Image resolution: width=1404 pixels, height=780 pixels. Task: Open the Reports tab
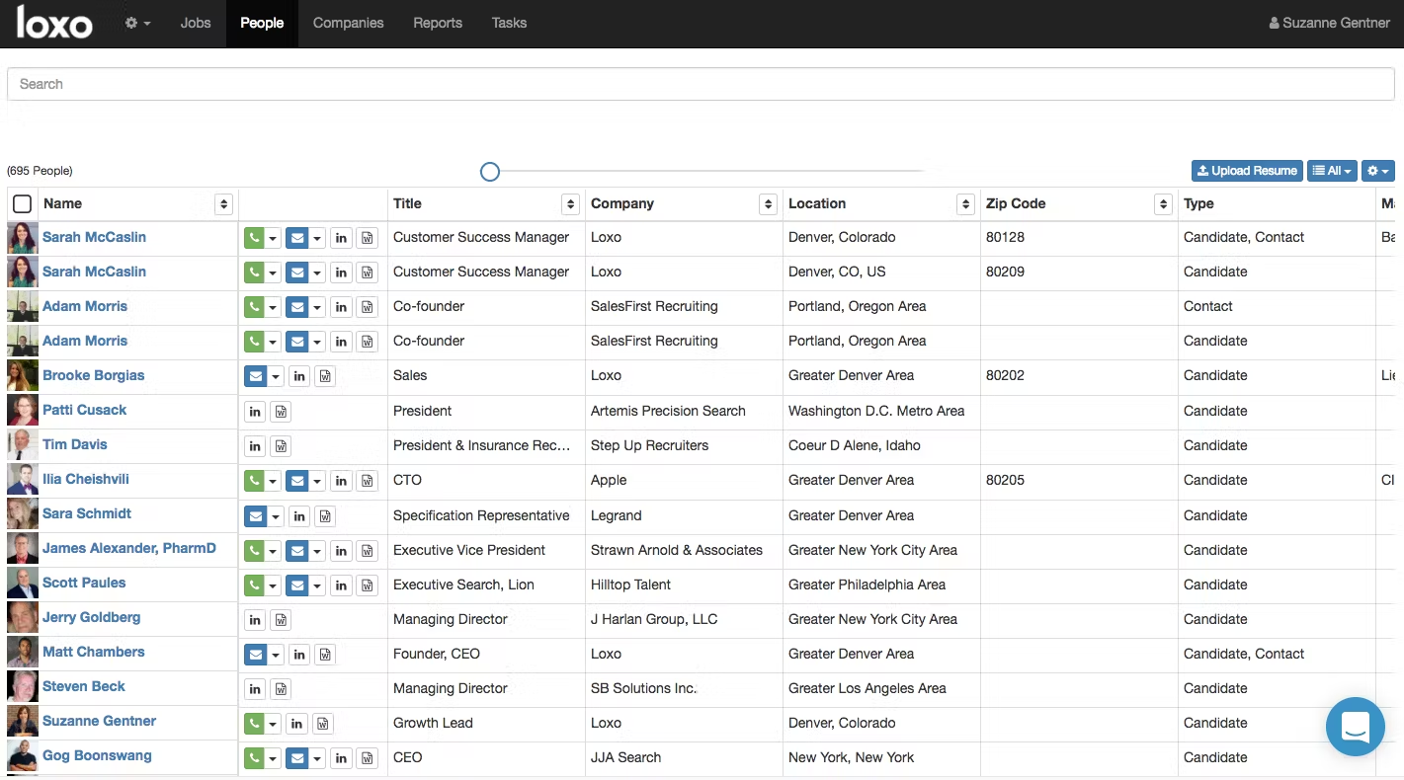point(438,23)
